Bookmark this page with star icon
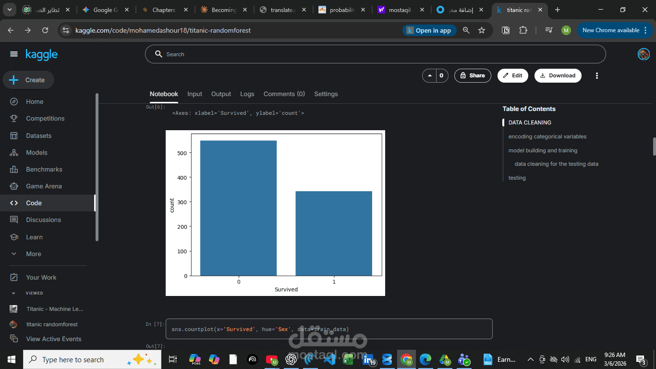This screenshot has height=369, width=656. (x=482, y=30)
